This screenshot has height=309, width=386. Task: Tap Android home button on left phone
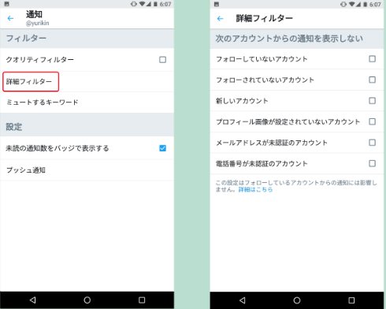[87, 300]
